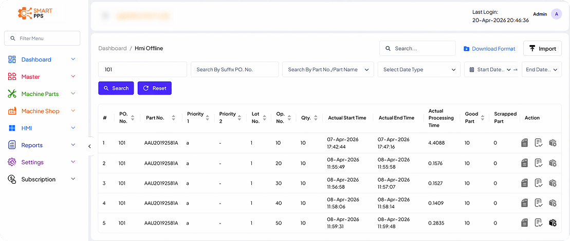Screen dimensions: 570x241
Task: Toggle sort on Op. No. column
Action: (290, 118)
